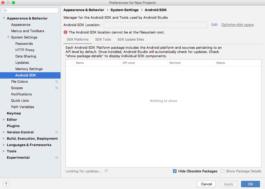Viewport: 265px width, 189px height.
Task: Open help with the question mark button
Action: pyautogui.click(x=6, y=184)
